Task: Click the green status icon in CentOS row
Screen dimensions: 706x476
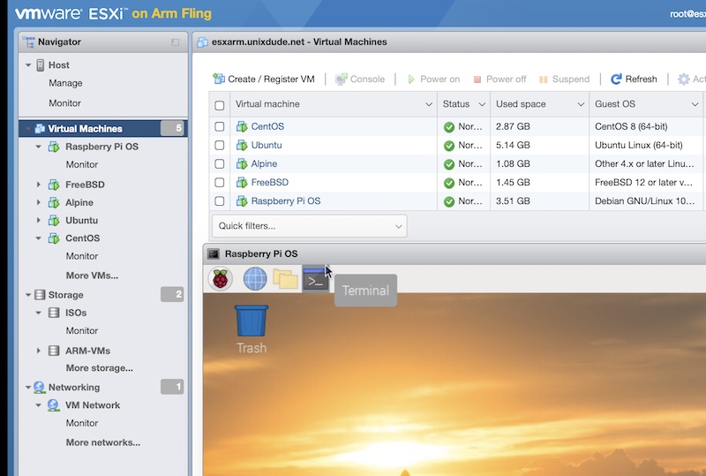Action: point(449,127)
